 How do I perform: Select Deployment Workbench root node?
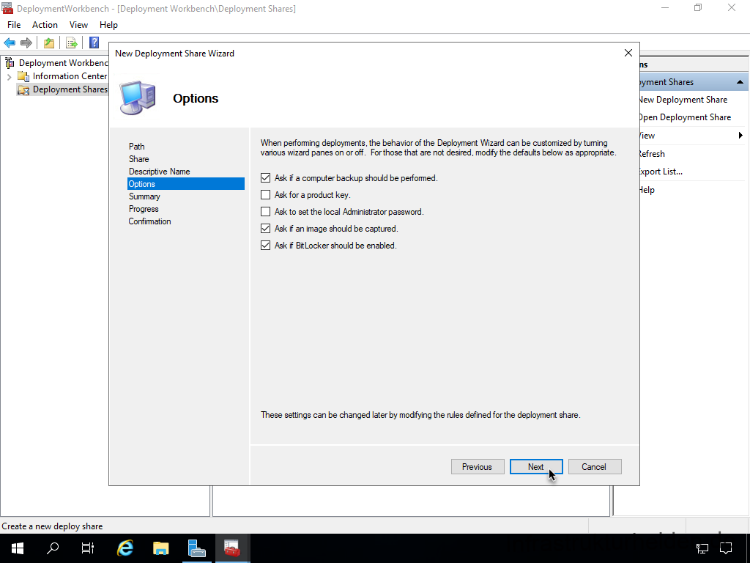pyautogui.click(x=64, y=63)
